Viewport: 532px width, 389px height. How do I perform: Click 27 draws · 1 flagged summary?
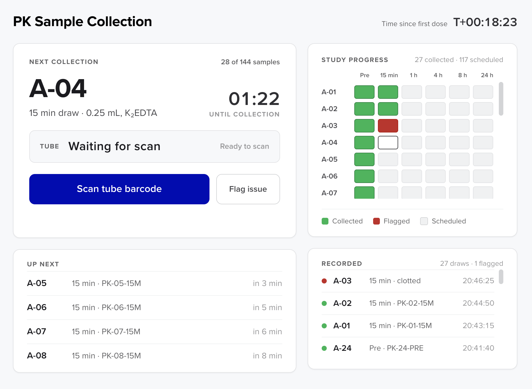pyautogui.click(x=472, y=264)
